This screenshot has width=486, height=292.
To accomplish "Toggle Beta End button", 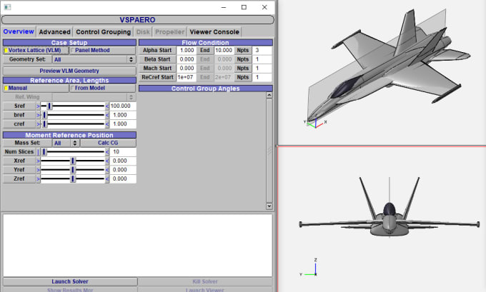I will point(205,59).
